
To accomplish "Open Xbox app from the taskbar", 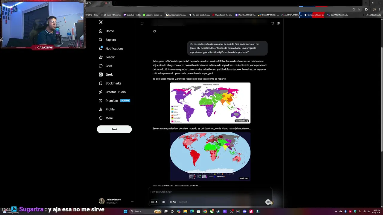I will tap(212, 211).
